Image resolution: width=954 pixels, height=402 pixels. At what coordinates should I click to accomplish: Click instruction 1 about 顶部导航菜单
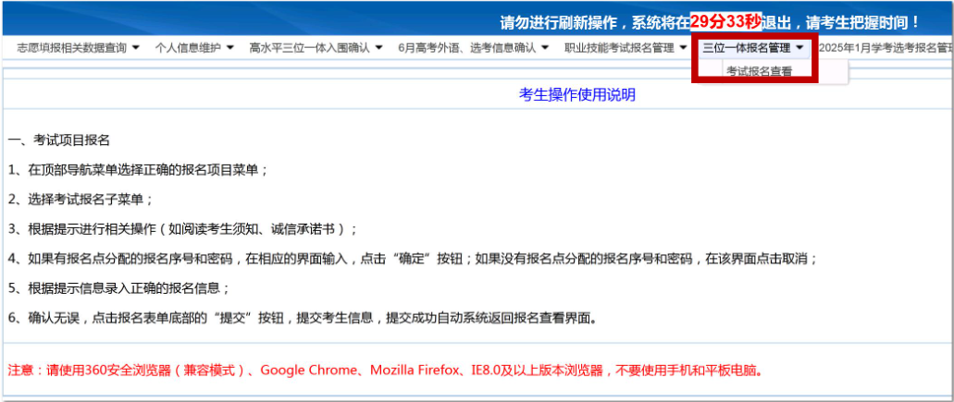click(139, 170)
